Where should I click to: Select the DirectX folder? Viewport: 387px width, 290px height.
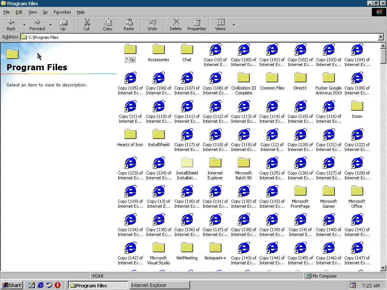[x=300, y=81]
